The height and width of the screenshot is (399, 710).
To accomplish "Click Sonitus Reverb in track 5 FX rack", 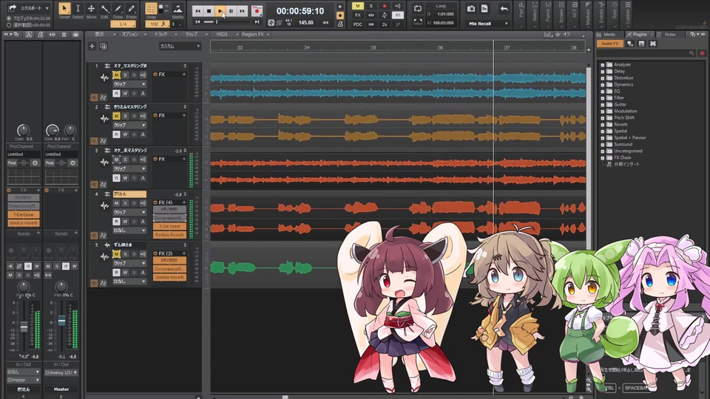I will [169, 277].
